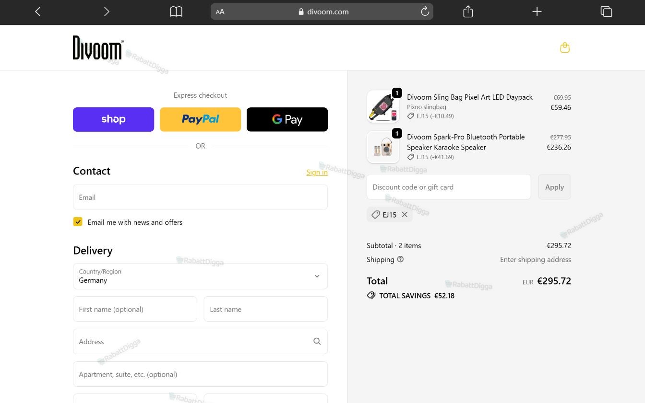This screenshot has width=645, height=403.
Task: Click the search icon in Address field
Action: [317, 341]
